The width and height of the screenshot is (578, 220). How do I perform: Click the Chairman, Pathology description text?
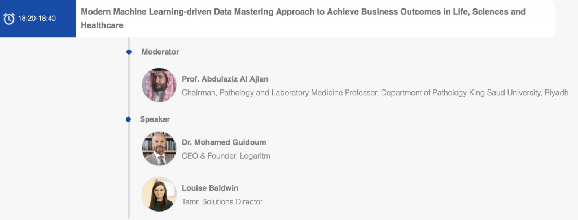click(x=375, y=93)
